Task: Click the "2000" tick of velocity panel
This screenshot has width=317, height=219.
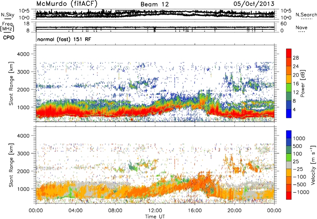Action: click(23, 171)
